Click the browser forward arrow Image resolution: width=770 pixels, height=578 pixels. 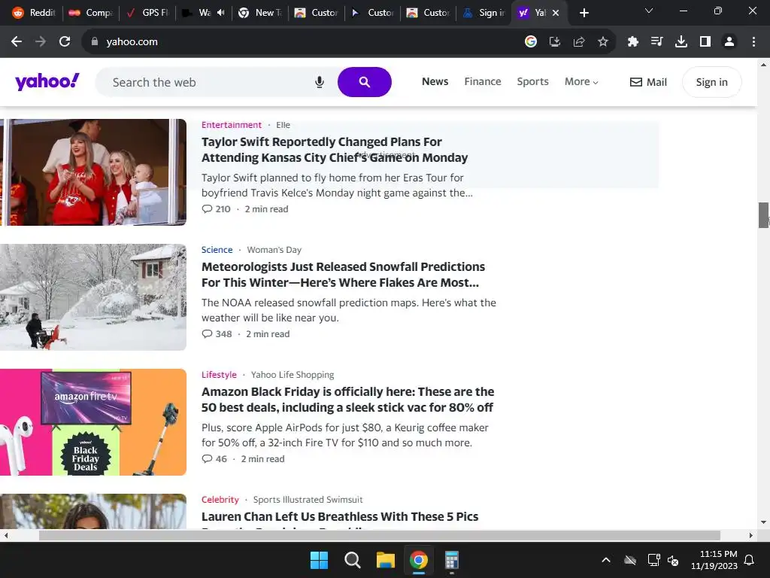pyautogui.click(x=41, y=42)
